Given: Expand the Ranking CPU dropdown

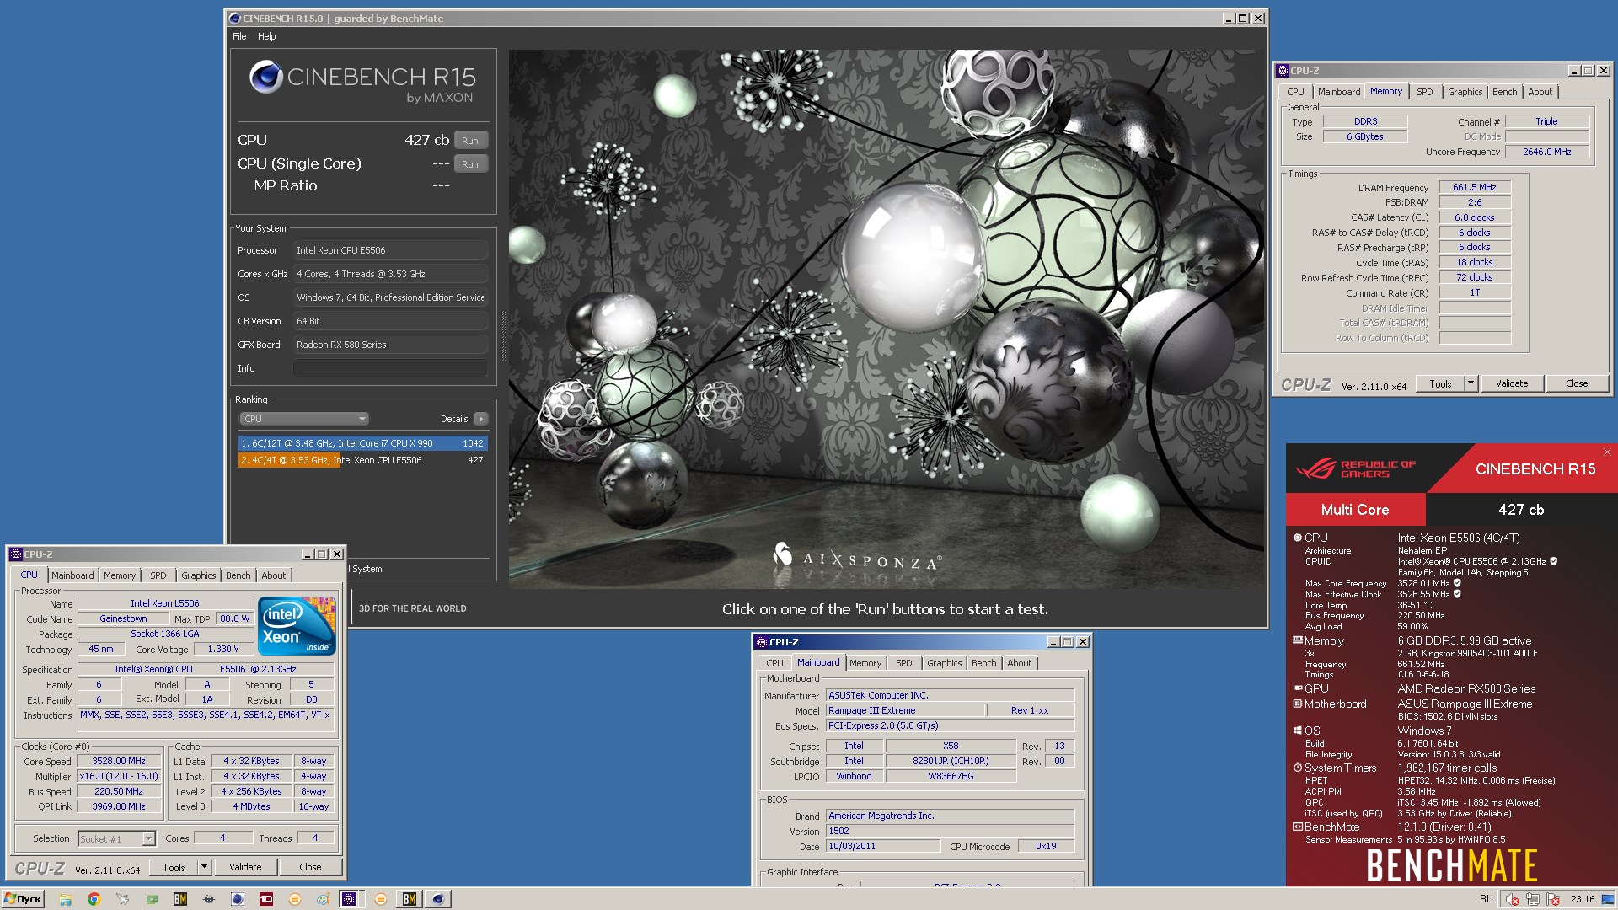Looking at the screenshot, I should (304, 419).
